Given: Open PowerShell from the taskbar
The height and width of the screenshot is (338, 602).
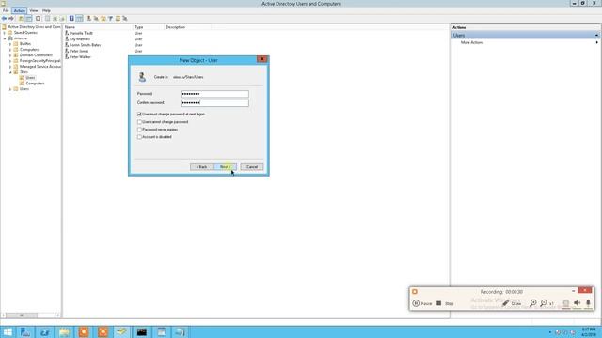Looking at the screenshot, I should click(45, 331).
